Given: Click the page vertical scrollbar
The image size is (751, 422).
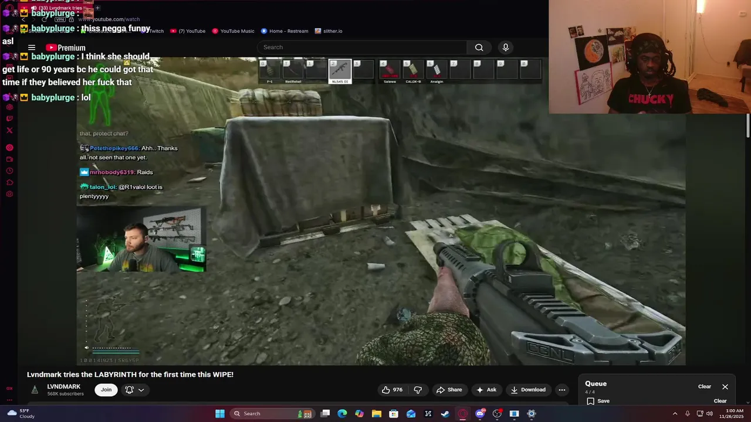Looking at the screenshot, I should (x=748, y=126).
